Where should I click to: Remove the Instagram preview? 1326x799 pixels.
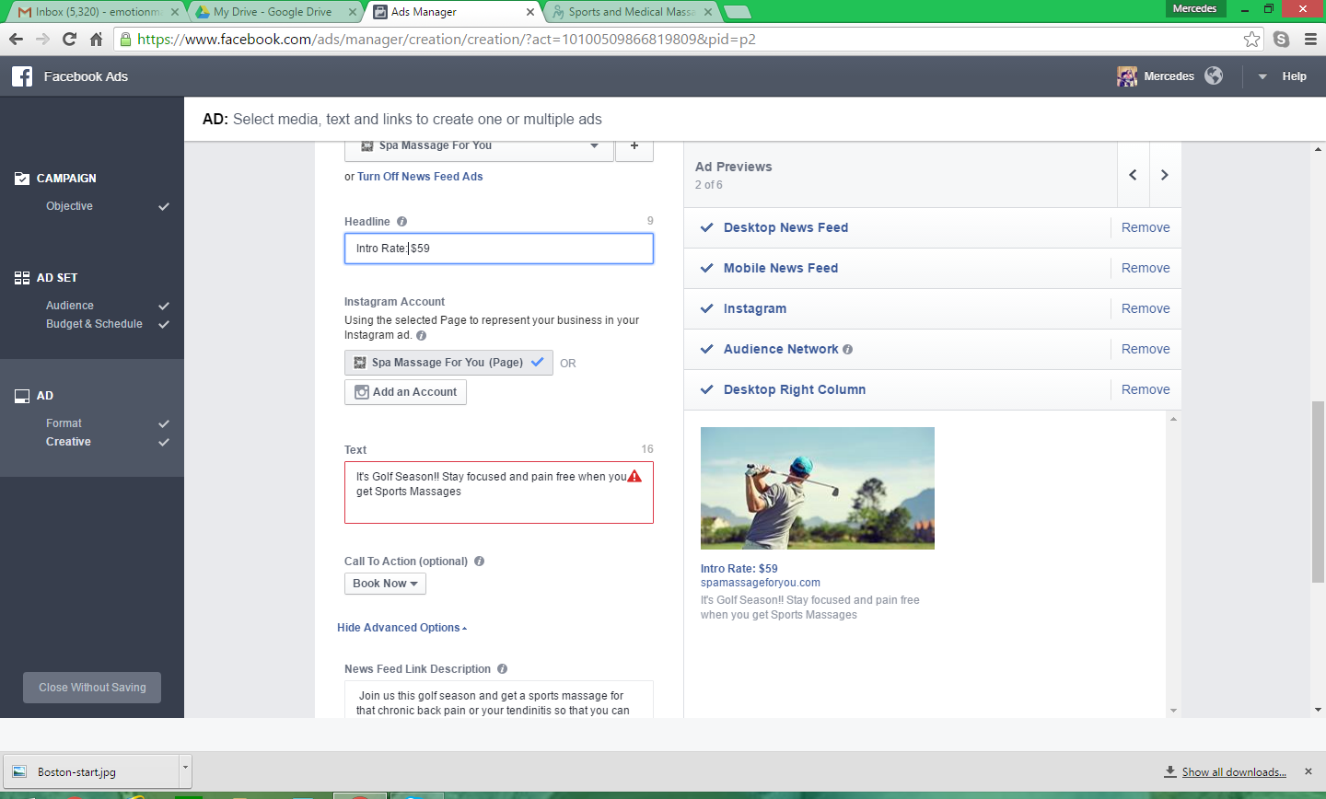point(1146,308)
